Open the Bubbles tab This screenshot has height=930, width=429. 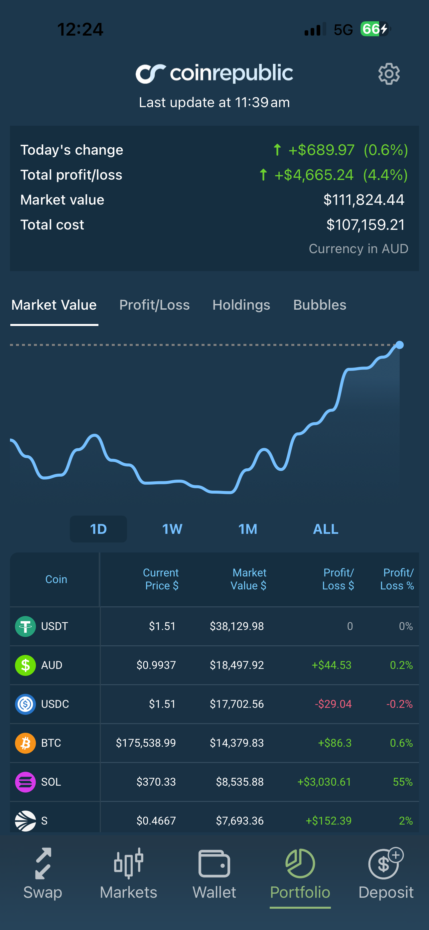coord(320,305)
